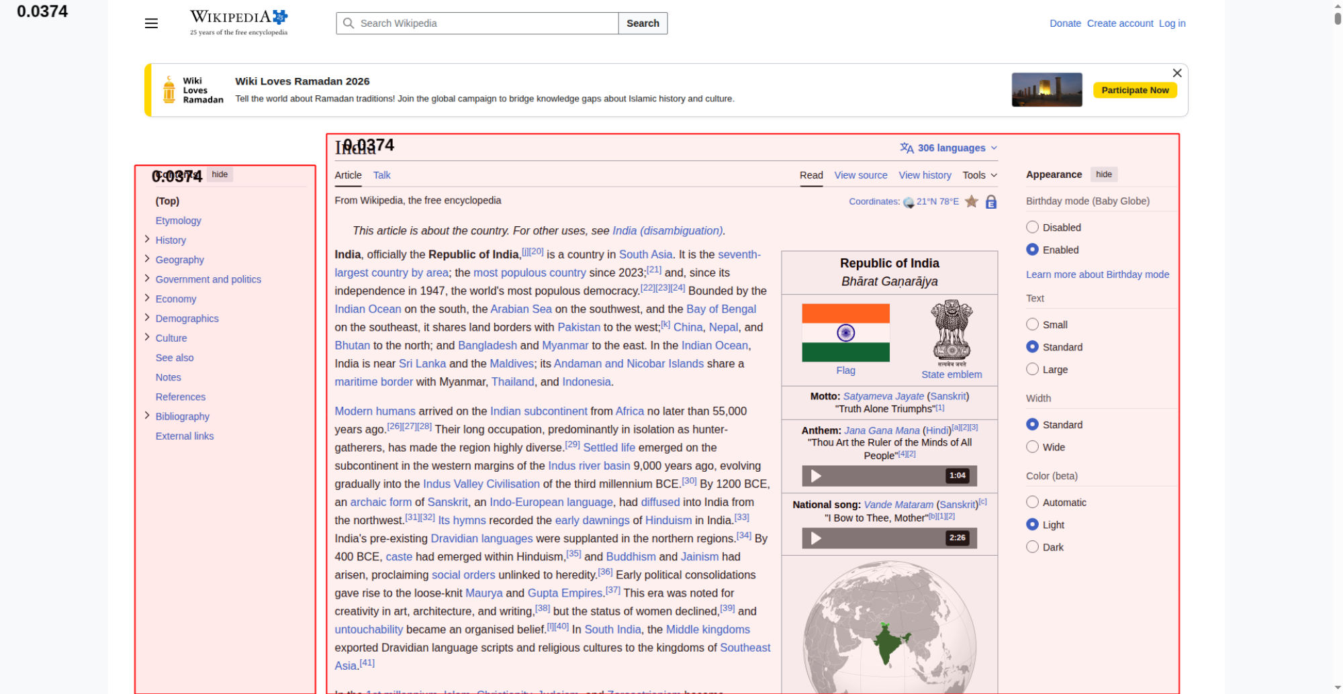
Task: Open the Tools dropdown menu
Action: pyautogui.click(x=979, y=175)
